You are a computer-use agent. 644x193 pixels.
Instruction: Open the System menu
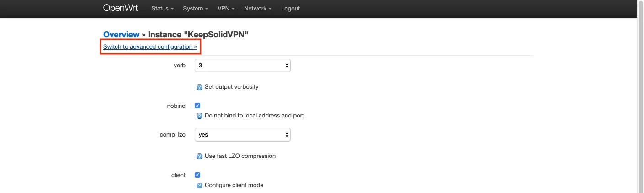tap(195, 9)
